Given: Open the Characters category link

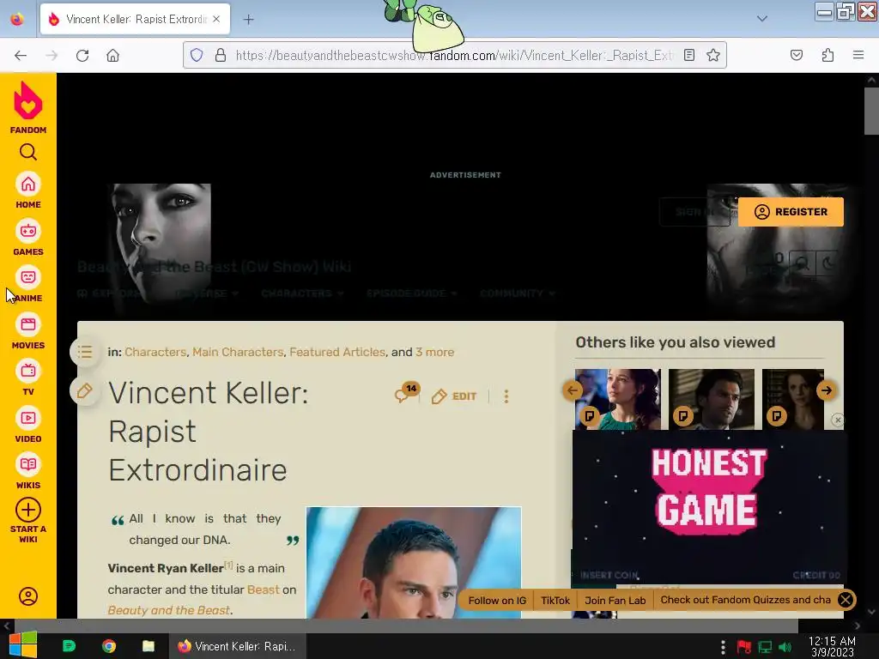Looking at the screenshot, I should 155,352.
